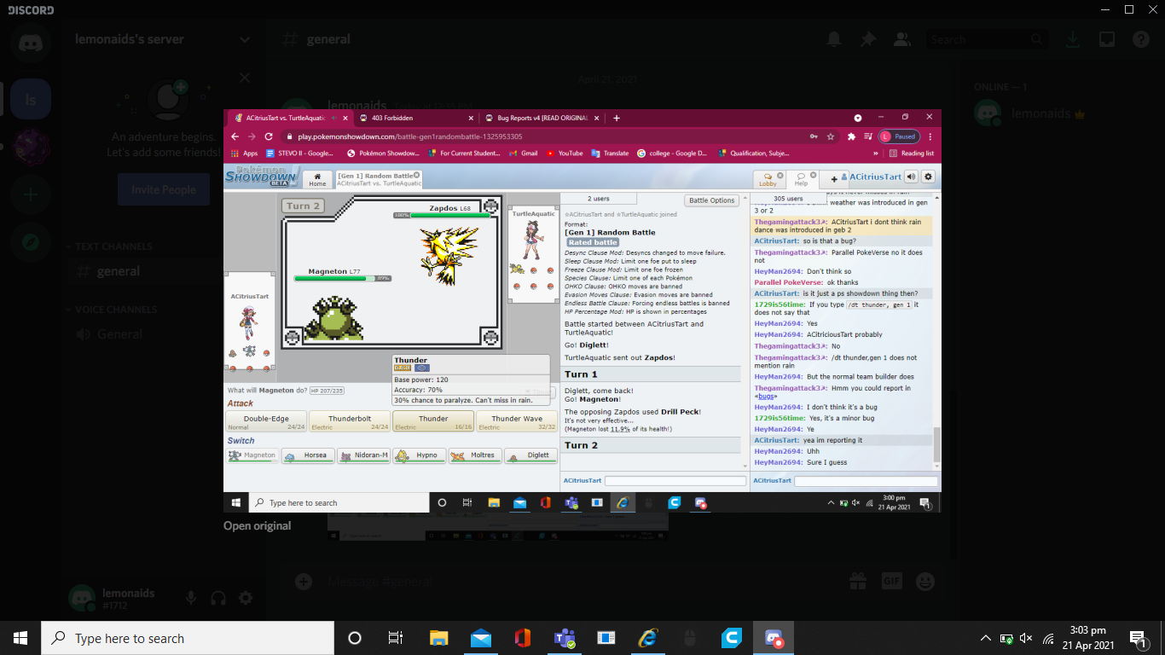Click the emoji picker smiley icon
The height and width of the screenshot is (655, 1165).
[x=924, y=581]
